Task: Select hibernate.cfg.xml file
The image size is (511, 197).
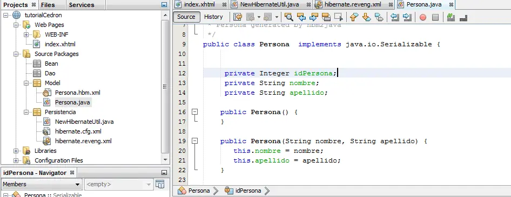Action: [x=78, y=131]
